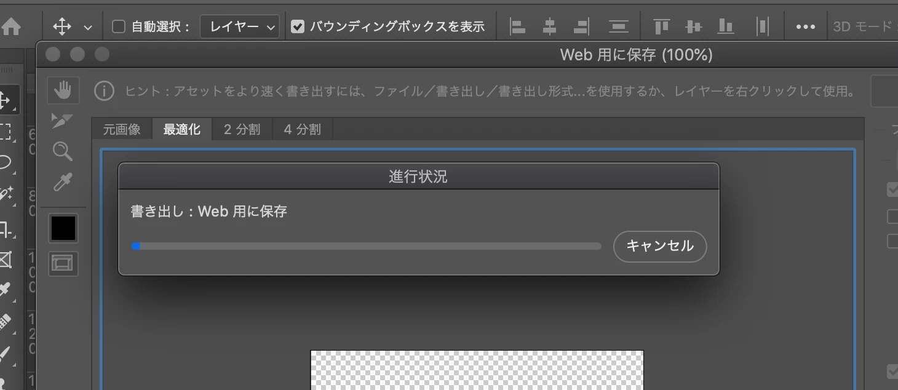This screenshot has height=390, width=898.
Task: Click the hint info icon
Action: [x=105, y=92]
